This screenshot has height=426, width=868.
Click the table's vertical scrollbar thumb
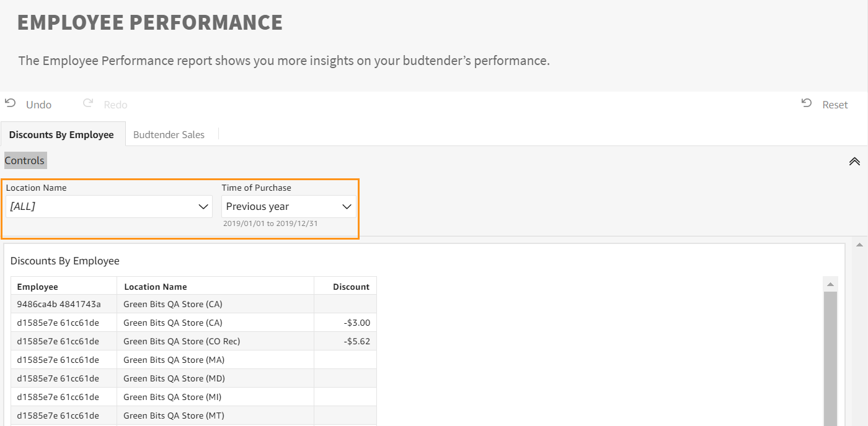pyautogui.click(x=830, y=358)
